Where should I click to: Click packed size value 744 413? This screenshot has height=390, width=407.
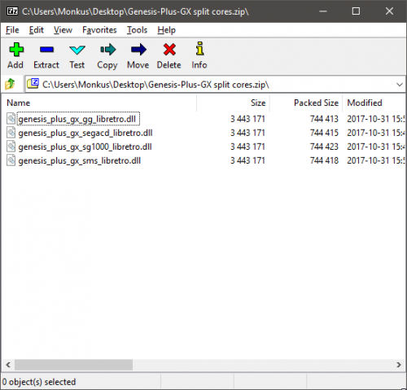coord(324,119)
